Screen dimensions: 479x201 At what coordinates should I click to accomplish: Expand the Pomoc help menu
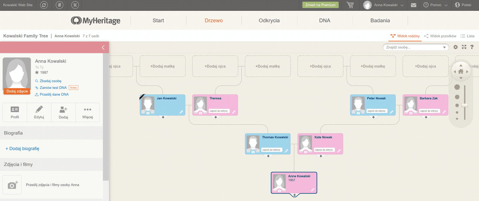coord(435,5)
